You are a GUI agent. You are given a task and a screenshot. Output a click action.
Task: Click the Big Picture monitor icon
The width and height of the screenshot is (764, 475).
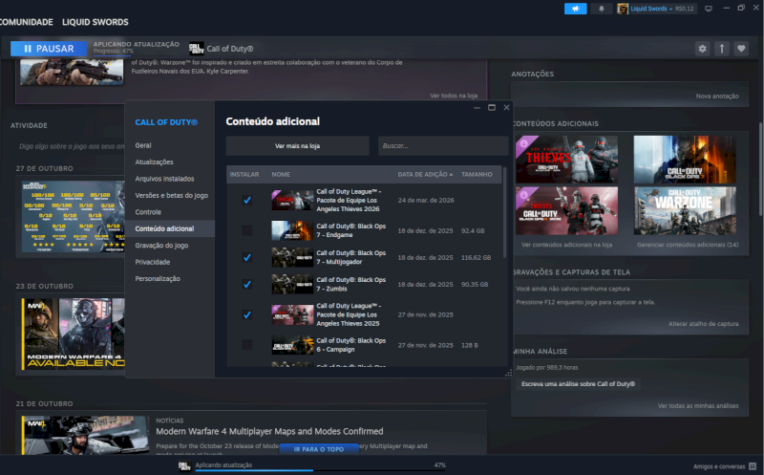pos(709,9)
